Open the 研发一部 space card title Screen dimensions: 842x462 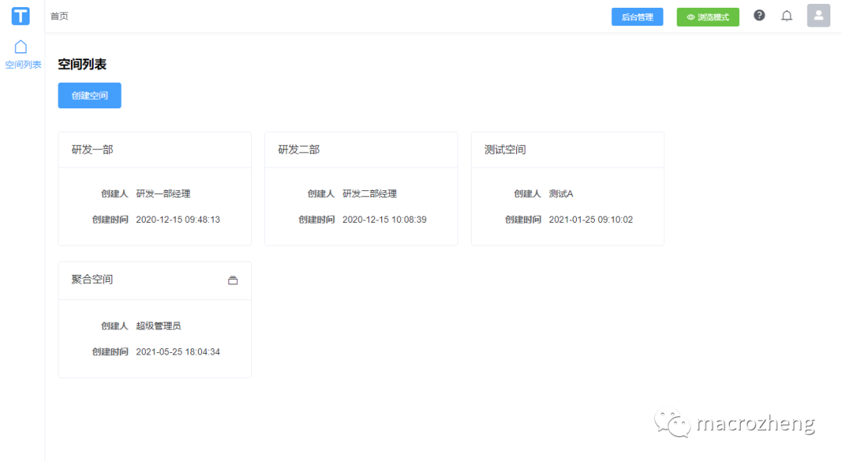[x=92, y=150]
